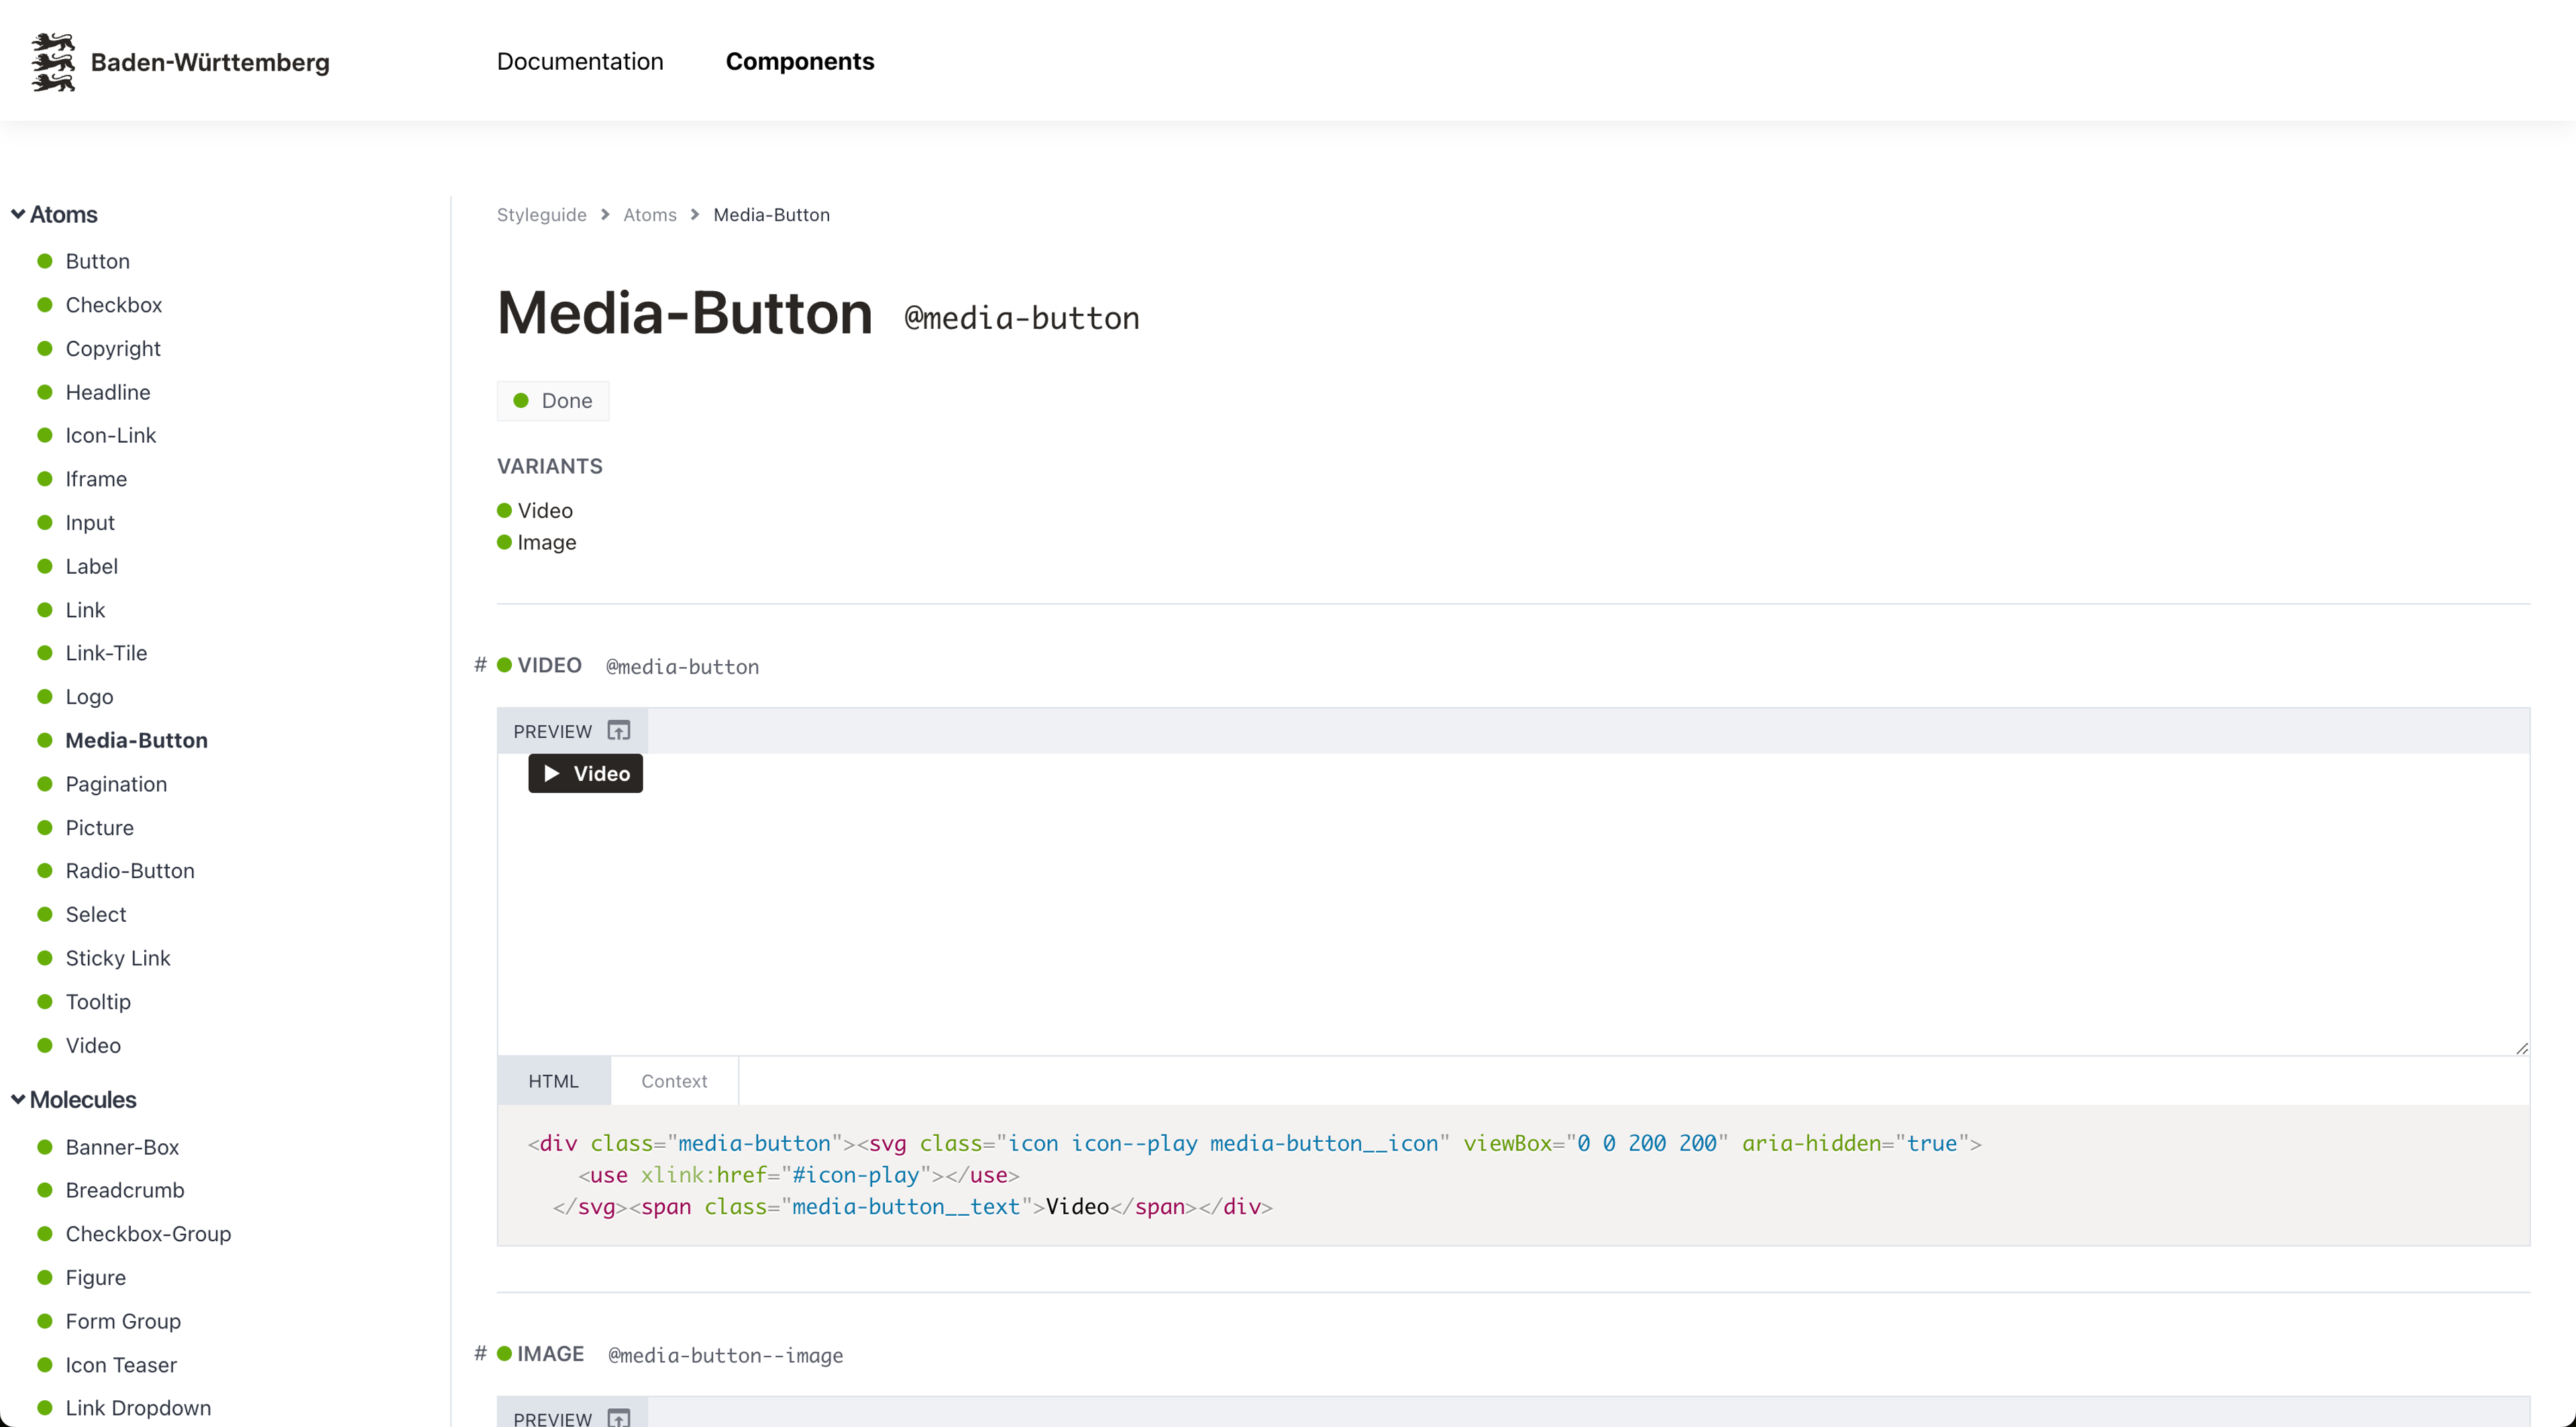2576x1427 pixels.
Task: Click the play Video media button
Action: coord(585,773)
